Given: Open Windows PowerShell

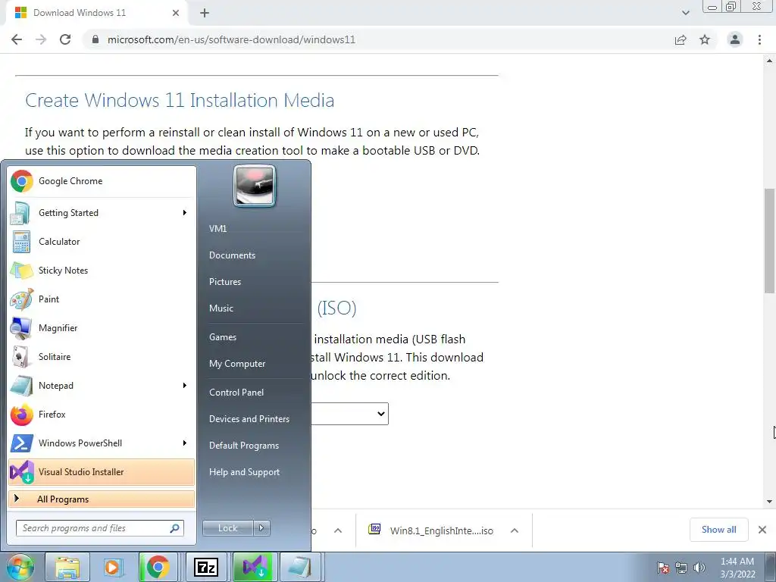Looking at the screenshot, I should pyautogui.click(x=102, y=443).
